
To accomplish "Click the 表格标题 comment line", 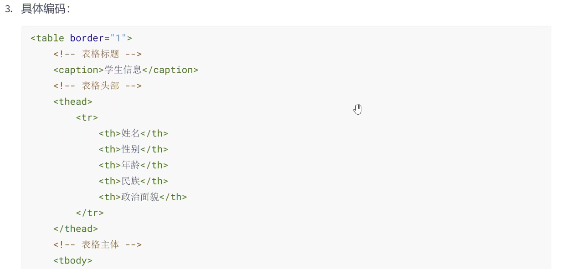I will pos(98,54).
